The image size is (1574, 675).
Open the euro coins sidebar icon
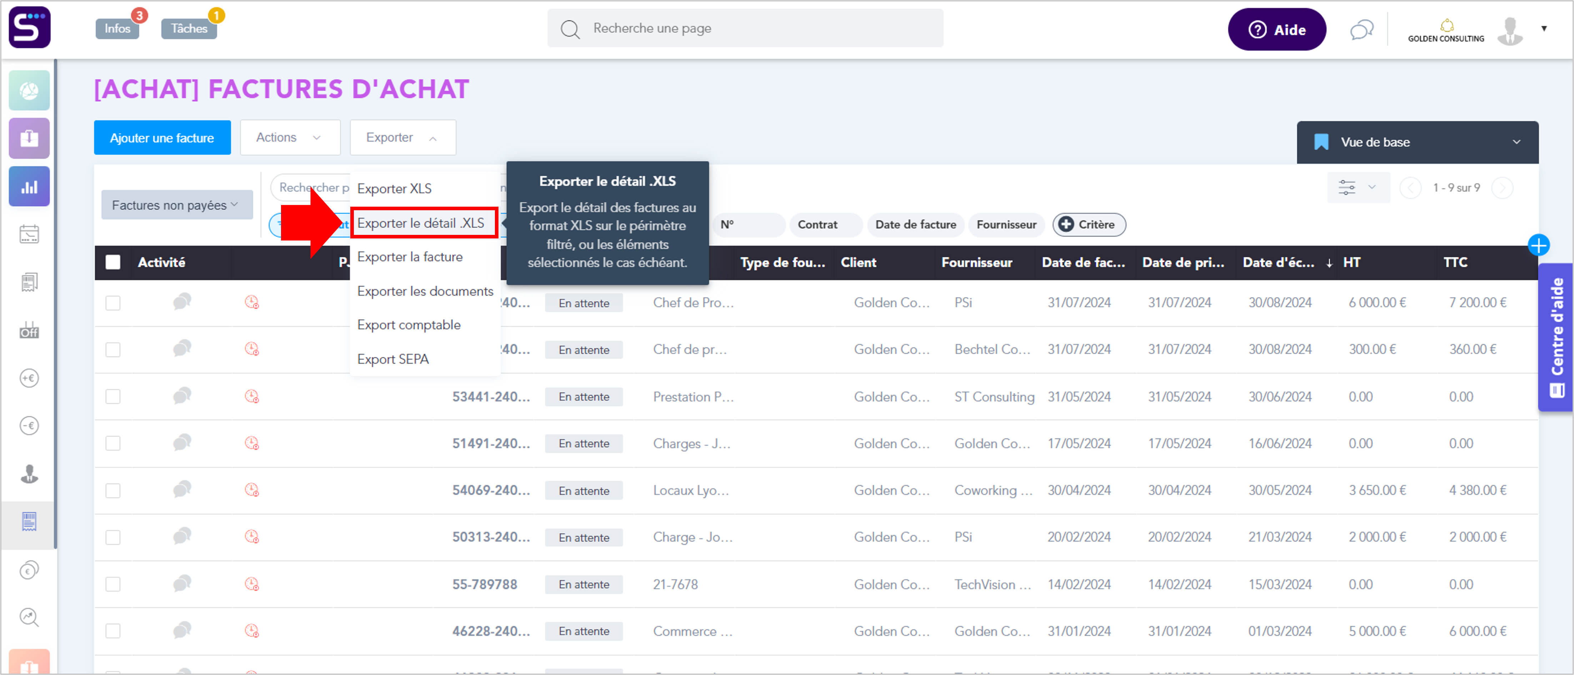pos(29,570)
